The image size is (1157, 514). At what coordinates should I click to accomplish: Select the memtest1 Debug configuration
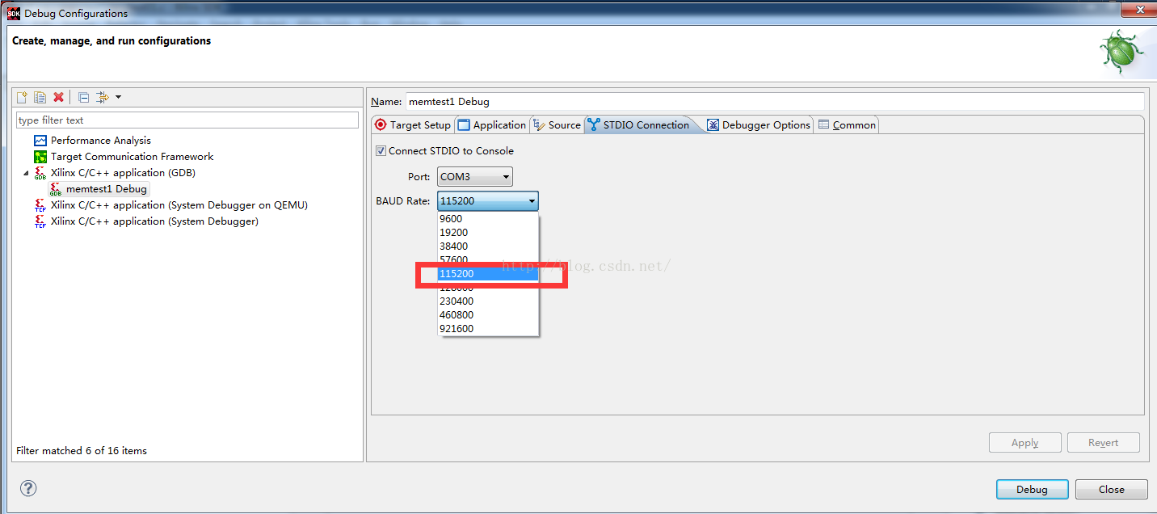(x=106, y=189)
